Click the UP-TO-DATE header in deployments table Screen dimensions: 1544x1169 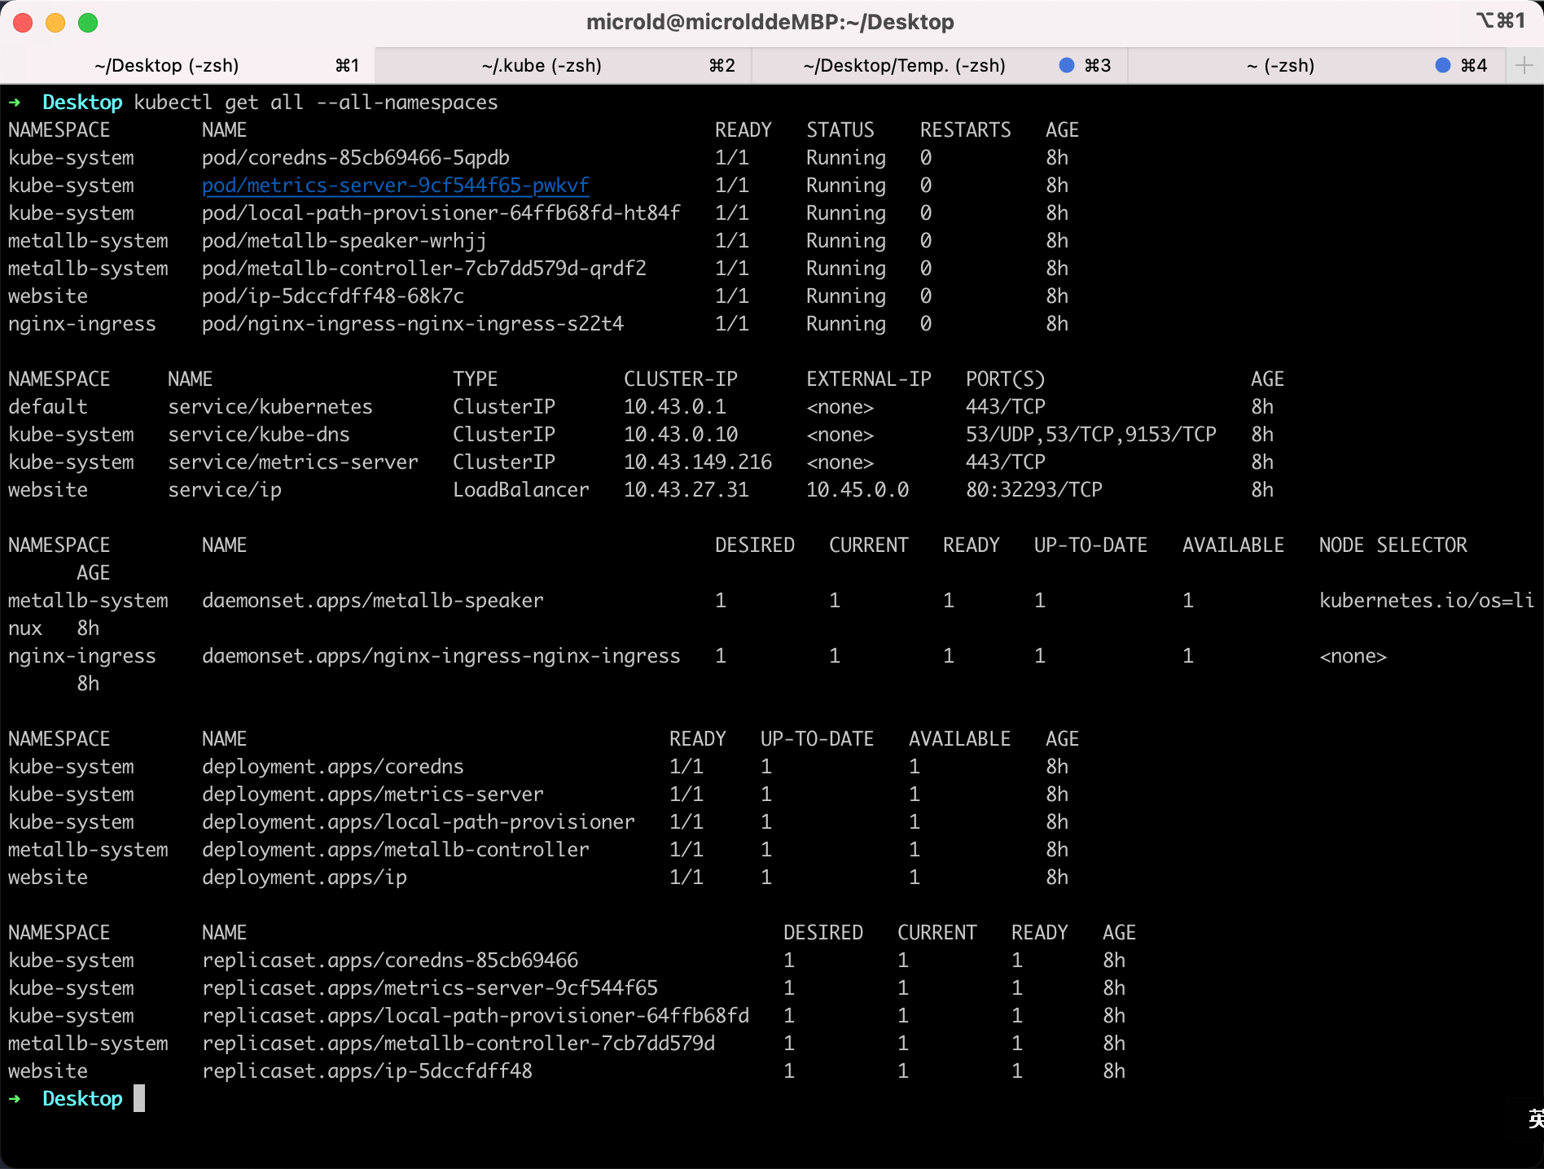coord(818,739)
